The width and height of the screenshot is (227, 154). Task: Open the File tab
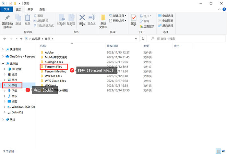pos(6,9)
